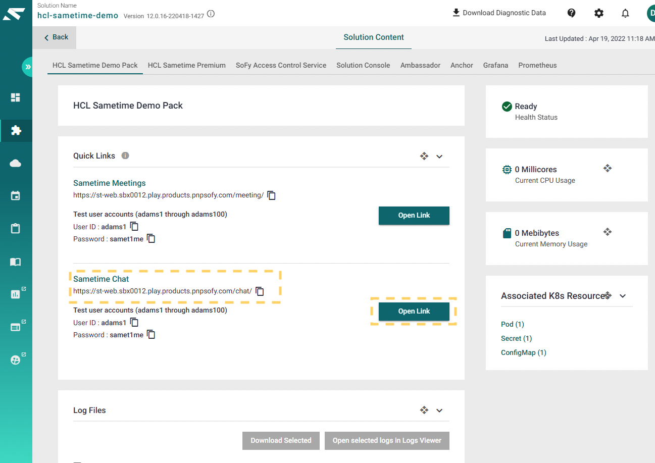Screen dimensions: 655x463
Task: Click the hcl-sametime-demo solution name
Action: [x=78, y=15]
